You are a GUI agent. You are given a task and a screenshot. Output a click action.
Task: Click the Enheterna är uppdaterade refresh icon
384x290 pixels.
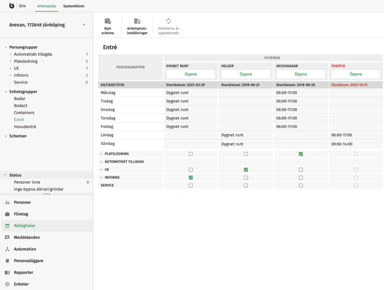[x=168, y=21]
